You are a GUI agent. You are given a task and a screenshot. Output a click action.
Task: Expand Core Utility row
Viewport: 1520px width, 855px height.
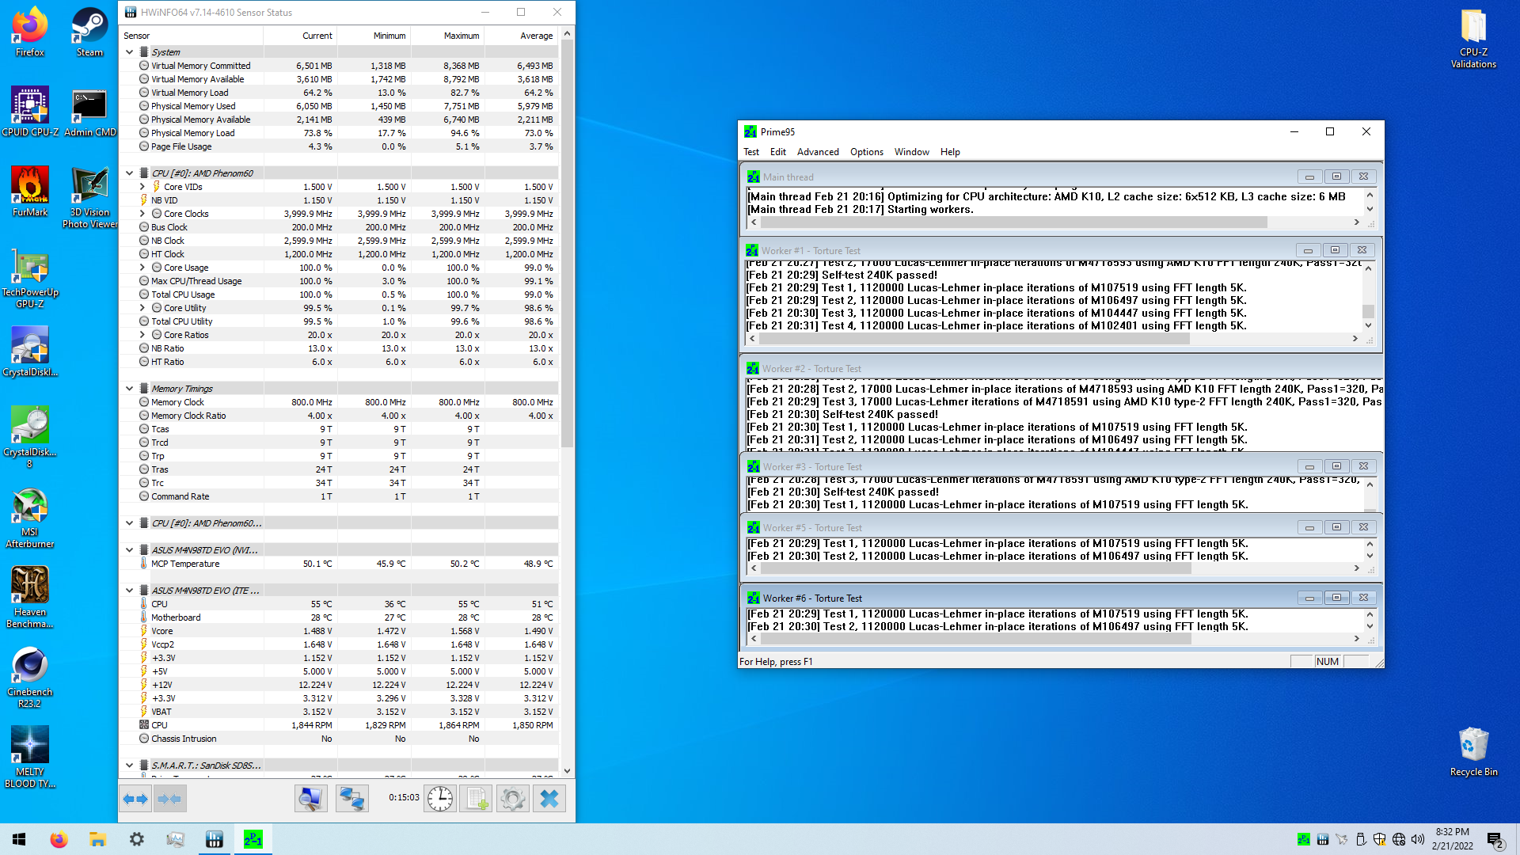pos(142,308)
